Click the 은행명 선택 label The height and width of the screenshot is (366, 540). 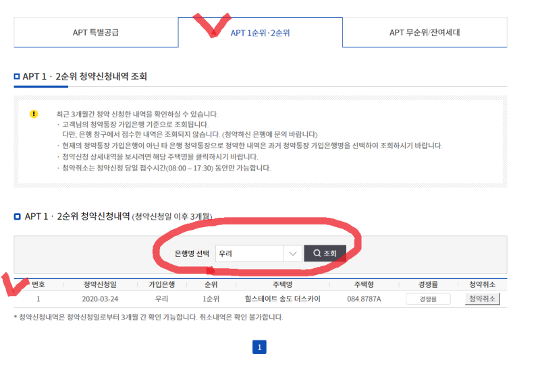tap(192, 253)
